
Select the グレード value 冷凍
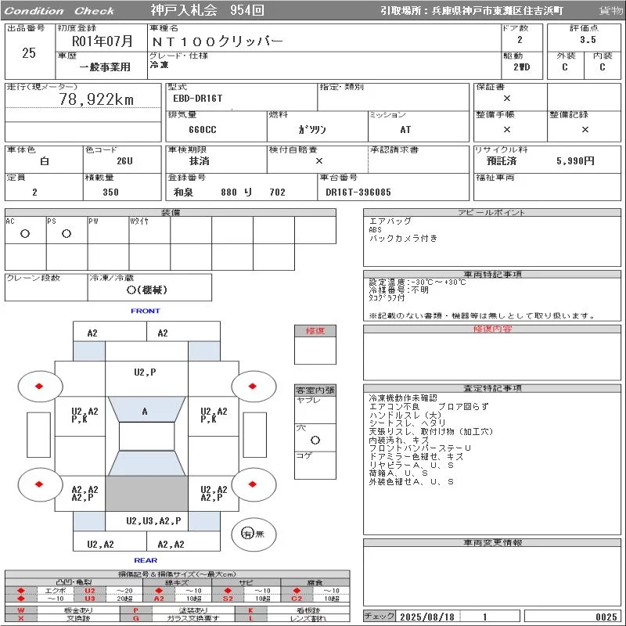(160, 64)
